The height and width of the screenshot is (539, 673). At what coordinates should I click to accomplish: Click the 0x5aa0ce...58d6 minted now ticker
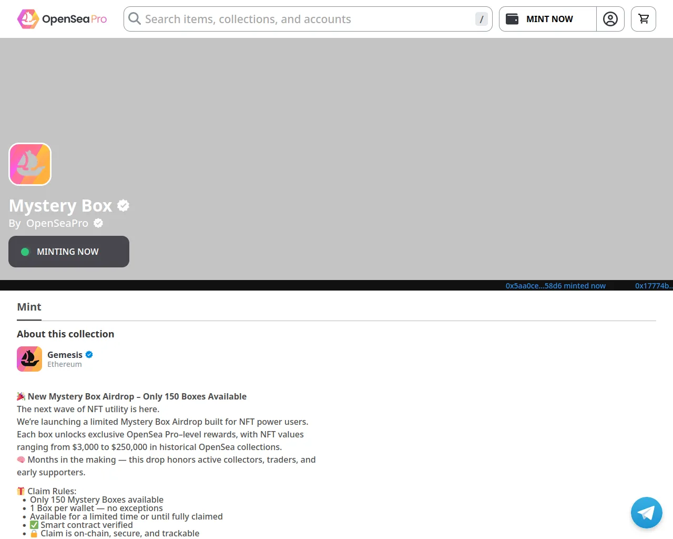point(556,286)
